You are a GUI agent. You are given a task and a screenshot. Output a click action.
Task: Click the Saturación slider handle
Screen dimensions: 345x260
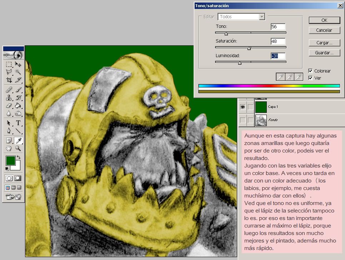pos(249,48)
